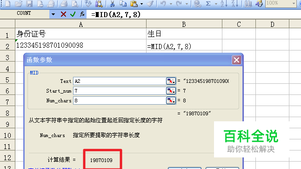Insert Hyperlink using globe icon
The image size is (301, 169).
click(x=198, y=3)
